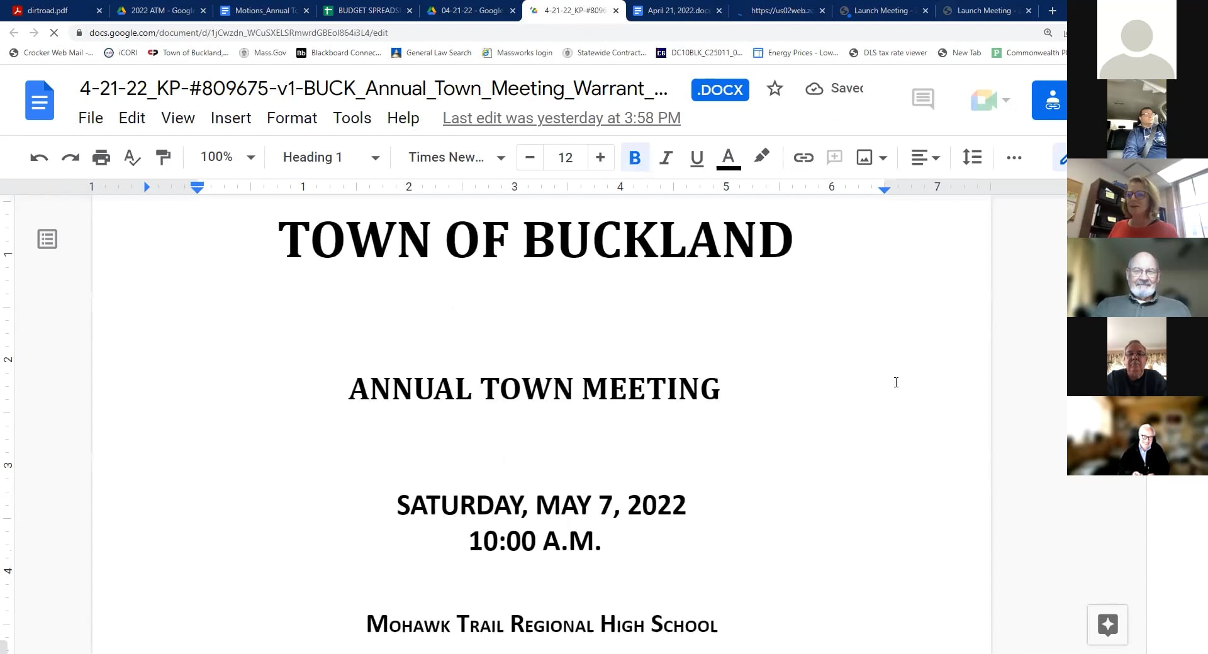Screen dimensions: 1208x654
Task: Decrease the font size
Action: tap(530, 157)
